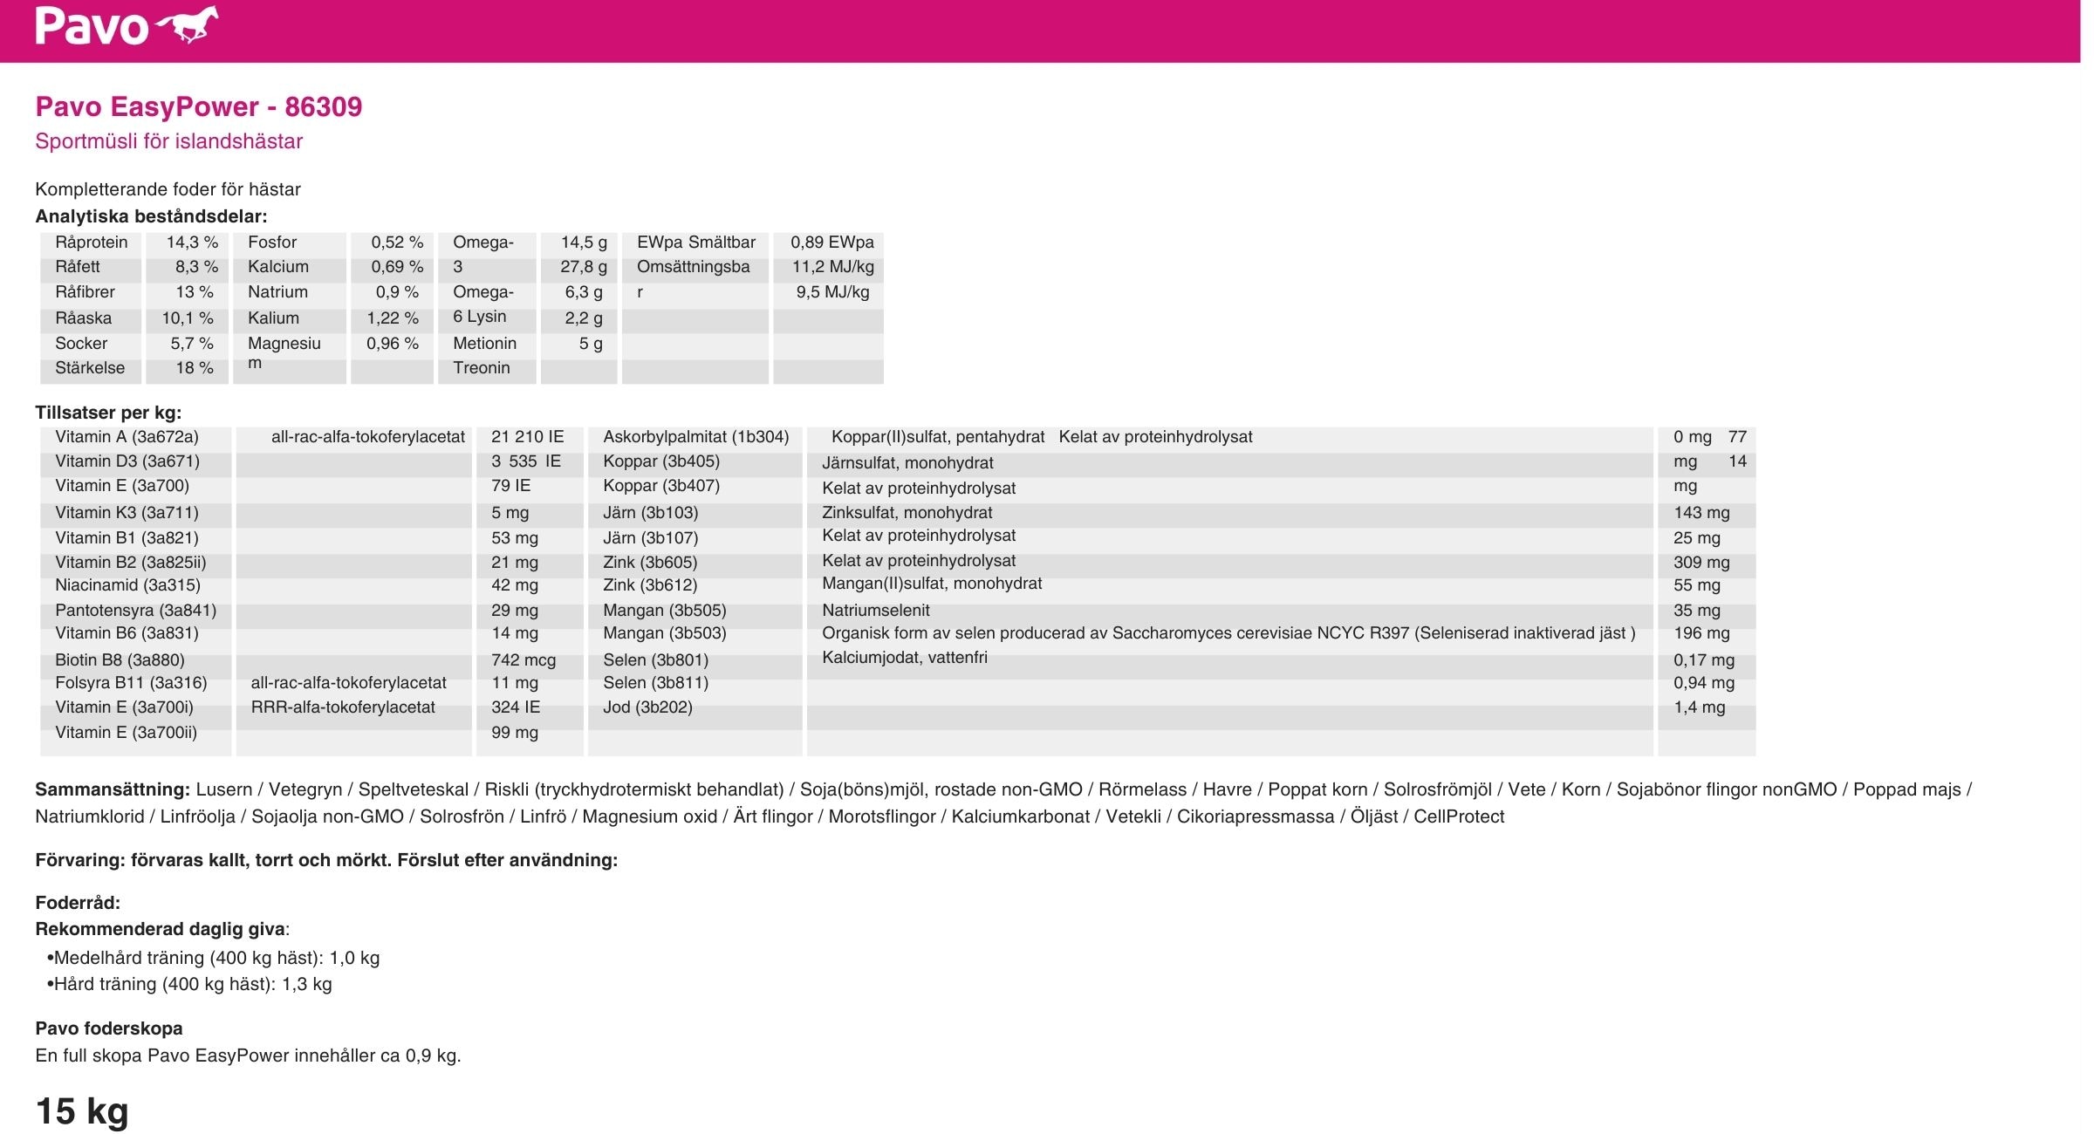Click the Natriumselenit description cell
Viewport: 2094px width, 1134px height.
click(x=875, y=611)
